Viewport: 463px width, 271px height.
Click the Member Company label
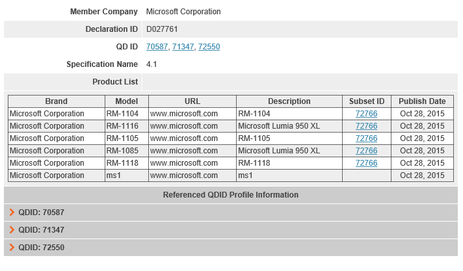point(104,12)
